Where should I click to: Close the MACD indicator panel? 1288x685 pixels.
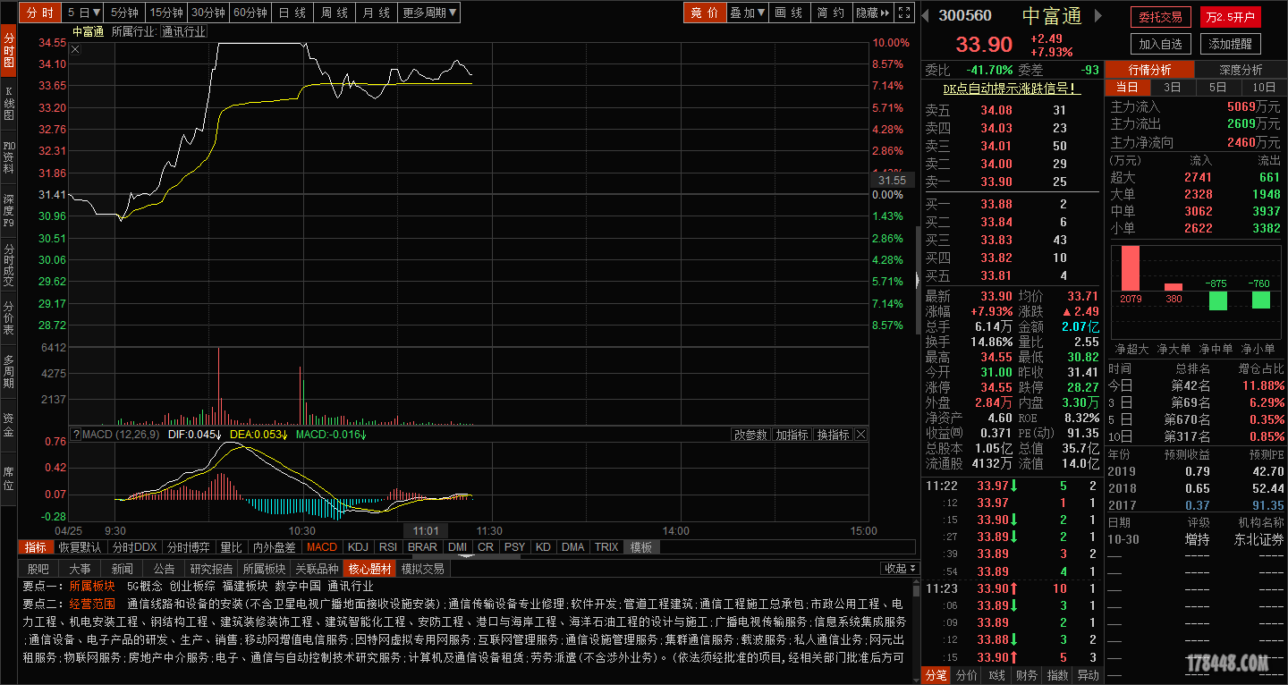[x=860, y=435]
